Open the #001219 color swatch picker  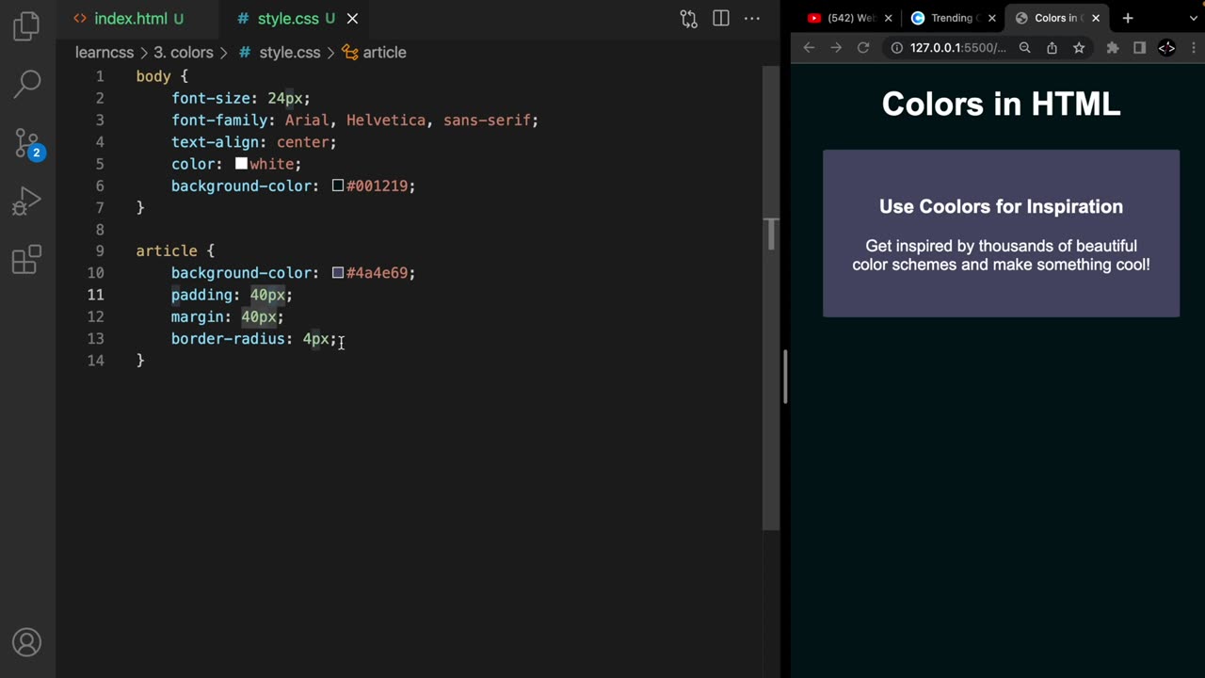[x=338, y=186]
